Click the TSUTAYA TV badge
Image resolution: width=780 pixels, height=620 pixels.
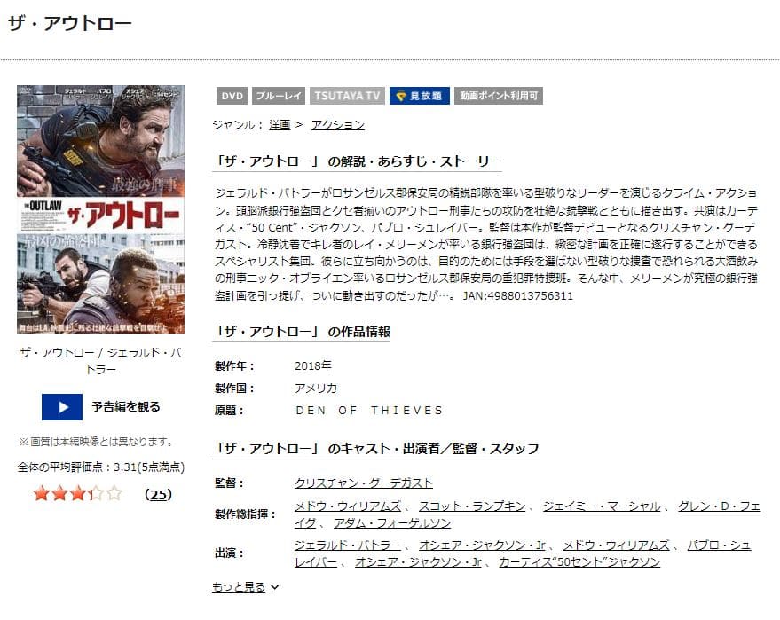point(347,96)
